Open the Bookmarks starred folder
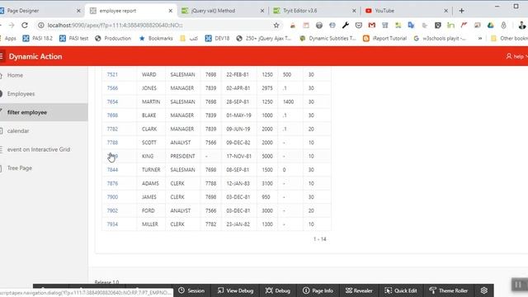Viewport: 528px width, 297px height. (156, 39)
